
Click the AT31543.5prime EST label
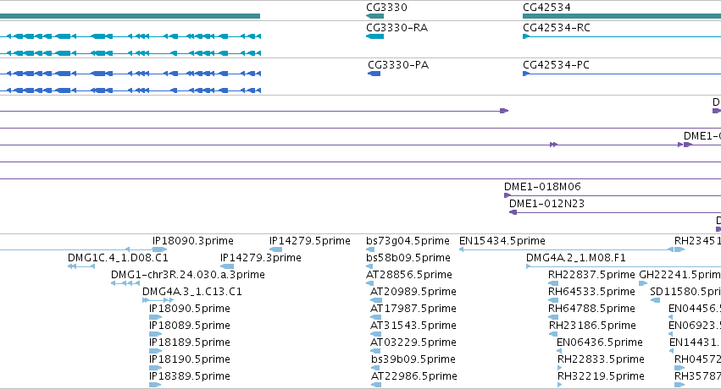pyautogui.click(x=413, y=326)
